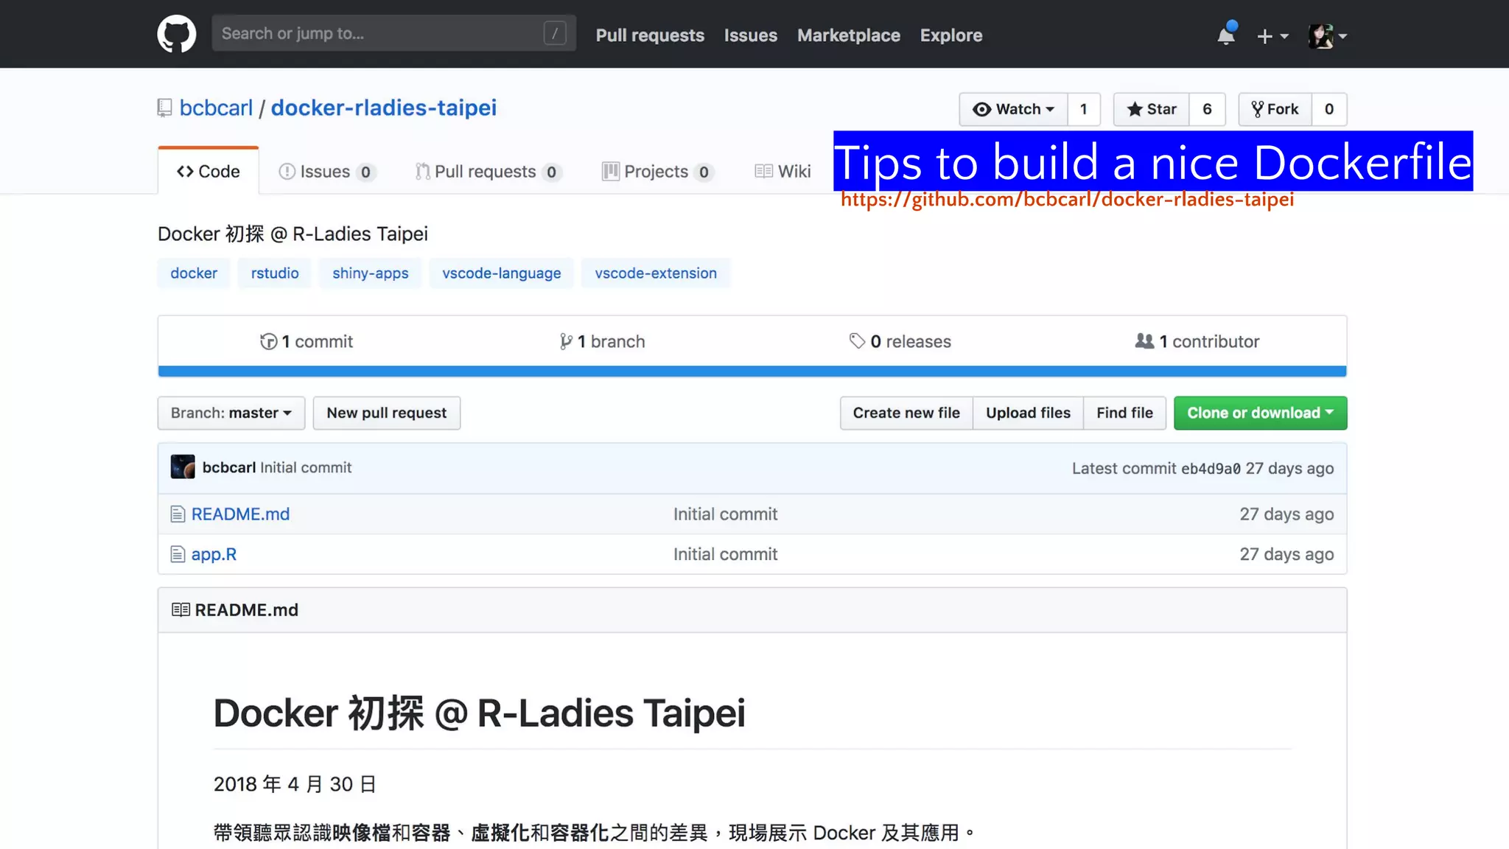The width and height of the screenshot is (1509, 849).
Task: Click Upload files button
Action: coord(1028,413)
